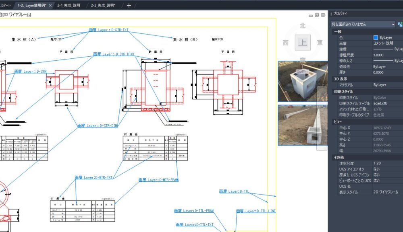Change the 表示スタイル 2D ワイヤフレーム value
The width and height of the screenshot is (403, 232).
(386, 192)
